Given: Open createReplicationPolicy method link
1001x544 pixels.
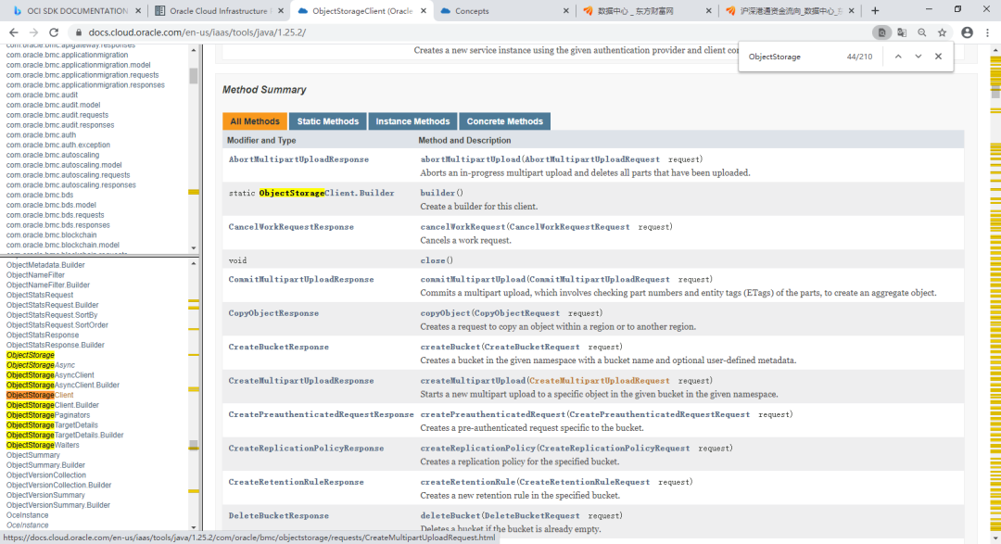Looking at the screenshot, I should [x=477, y=449].
